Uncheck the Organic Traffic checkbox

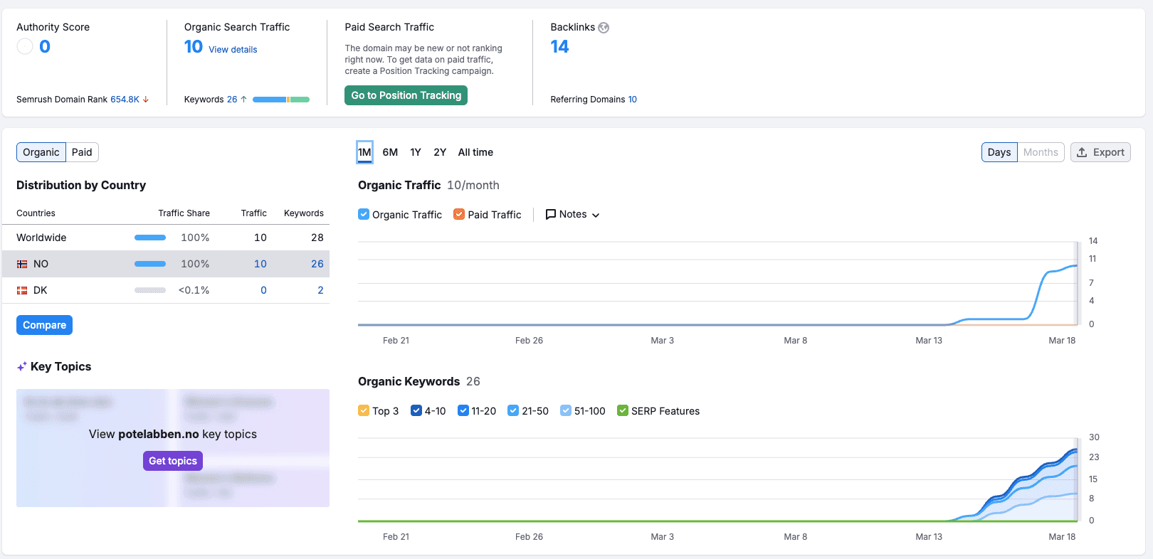pyautogui.click(x=364, y=214)
